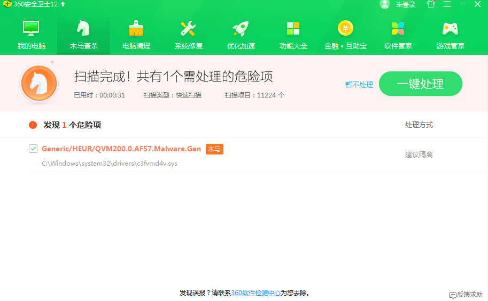Open the skin shirt icon

431,4
